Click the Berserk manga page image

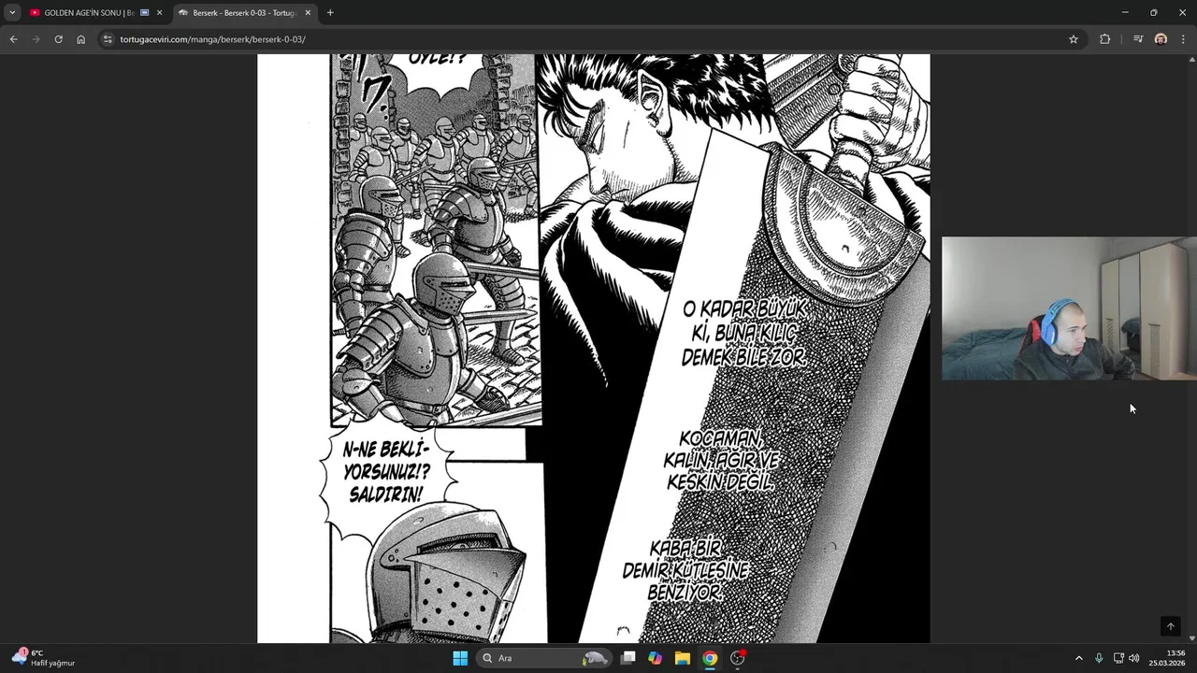point(594,348)
